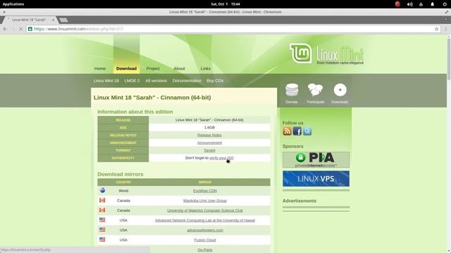Select the Download navigation tab
The image size is (451, 253).
point(126,69)
